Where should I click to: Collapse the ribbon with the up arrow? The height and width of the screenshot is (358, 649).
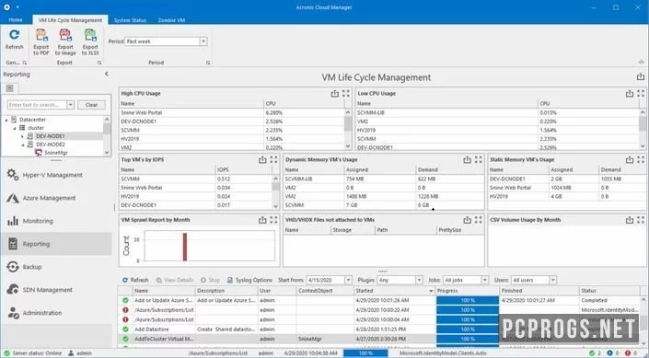tap(642, 63)
